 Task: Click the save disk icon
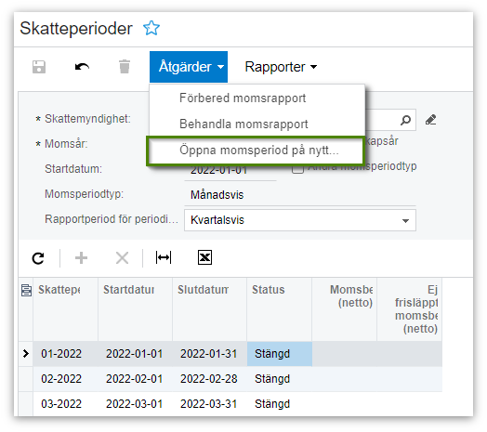(39, 67)
